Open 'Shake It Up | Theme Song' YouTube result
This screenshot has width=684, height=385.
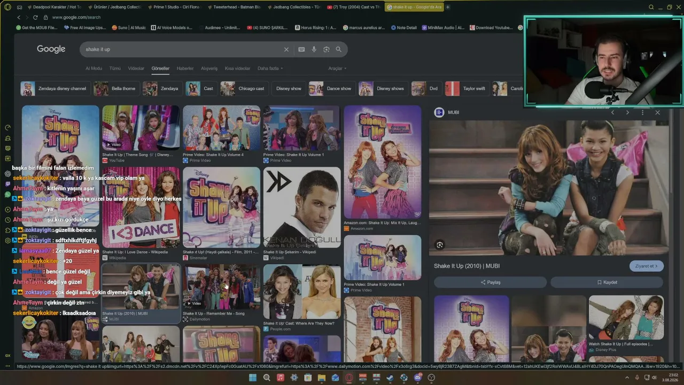tap(141, 128)
